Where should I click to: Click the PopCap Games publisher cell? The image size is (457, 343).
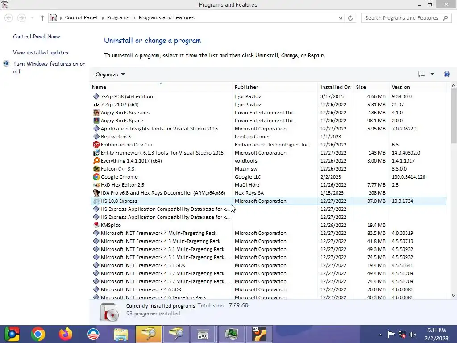[253, 137]
